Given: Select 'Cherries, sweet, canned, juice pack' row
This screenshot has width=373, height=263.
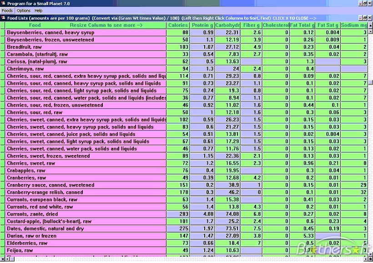Looking at the screenshot, I should (86, 134).
